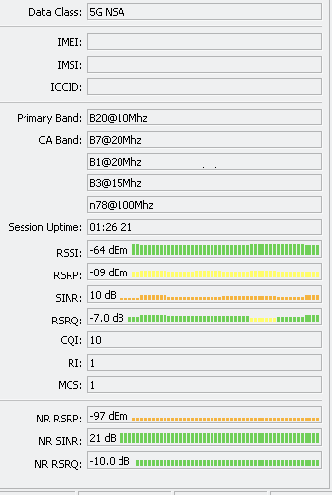Click the RSRQ -7.0 dB bar graph
This screenshot has height=495, width=332.
point(224,319)
